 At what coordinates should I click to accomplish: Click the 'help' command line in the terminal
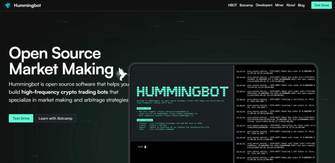pos(155,129)
